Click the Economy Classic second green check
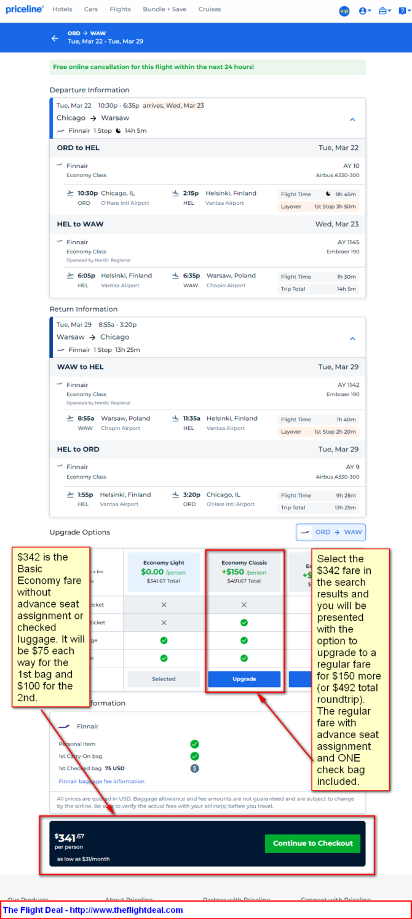 [244, 640]
